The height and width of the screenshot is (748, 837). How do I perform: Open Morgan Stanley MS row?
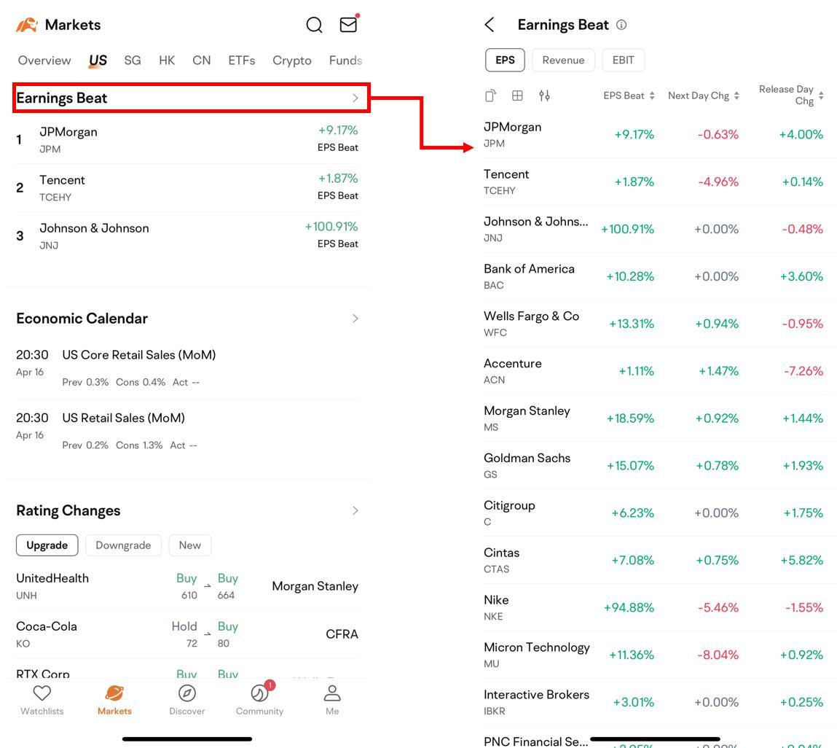point(655,418)
